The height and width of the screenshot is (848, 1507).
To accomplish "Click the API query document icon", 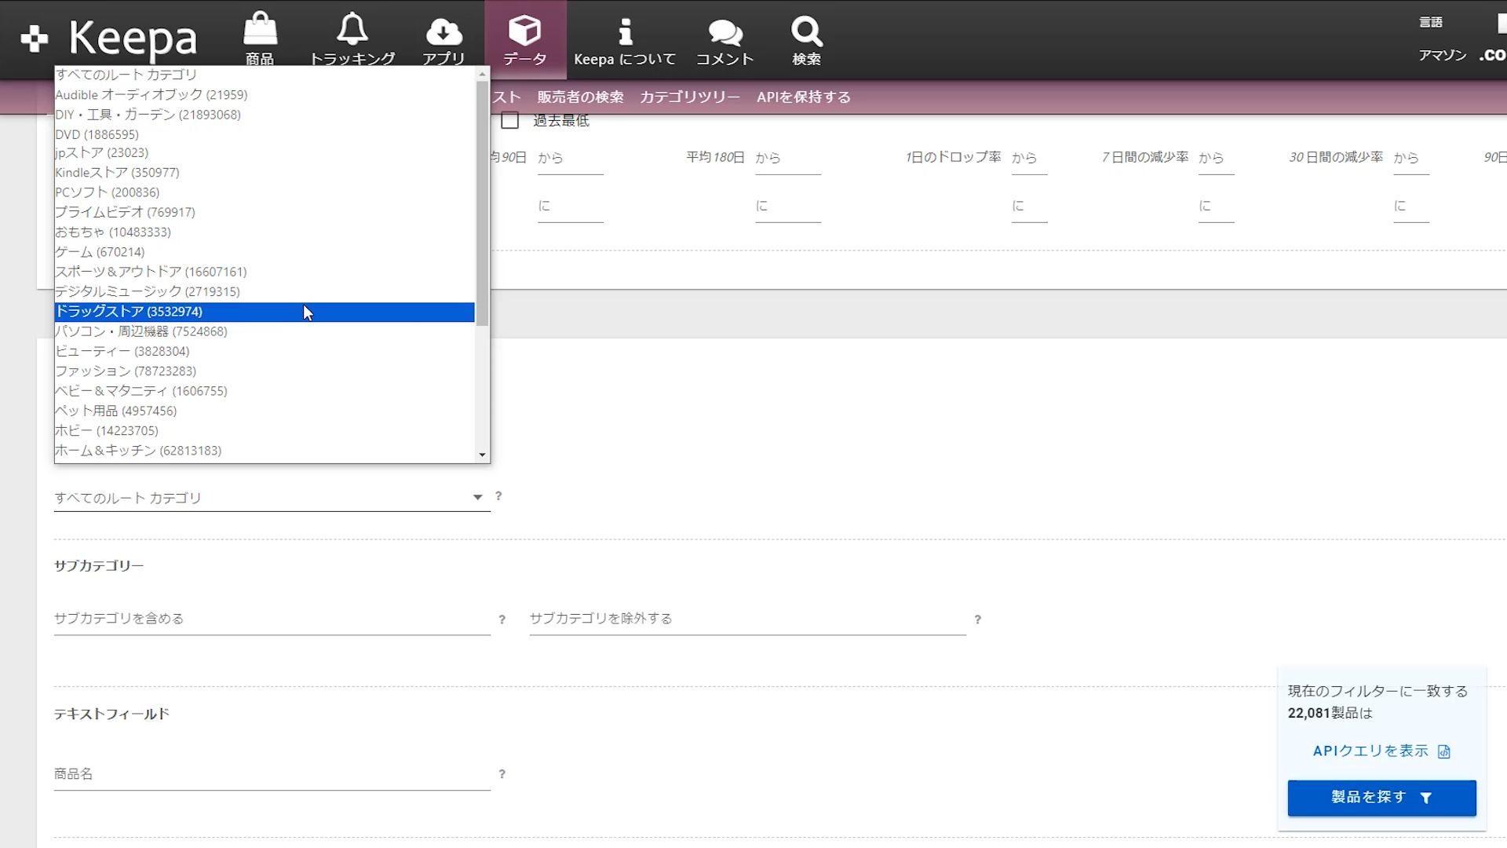I will pyautogui.click(x=1444, y=752).
